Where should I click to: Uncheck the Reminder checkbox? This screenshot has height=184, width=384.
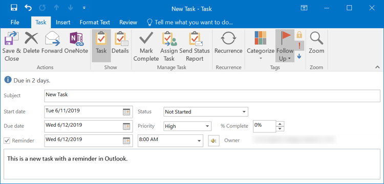pos(7,141)
